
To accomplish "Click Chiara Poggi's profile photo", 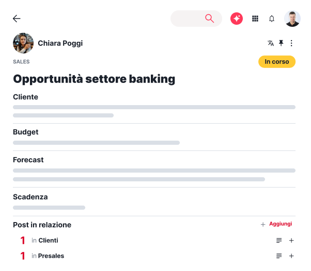I will [23, 43].
